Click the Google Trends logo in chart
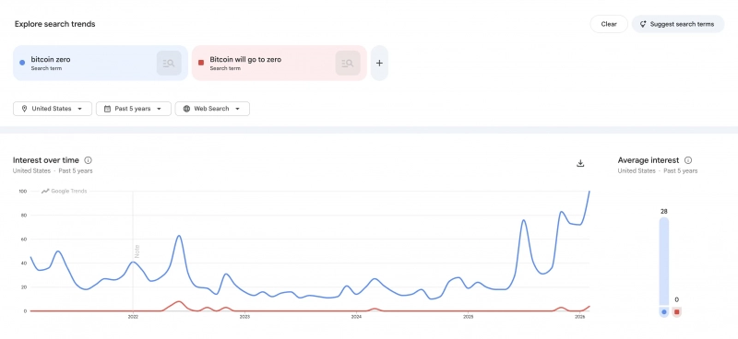Viewport: 738px width, 339px height. (64, 191)
